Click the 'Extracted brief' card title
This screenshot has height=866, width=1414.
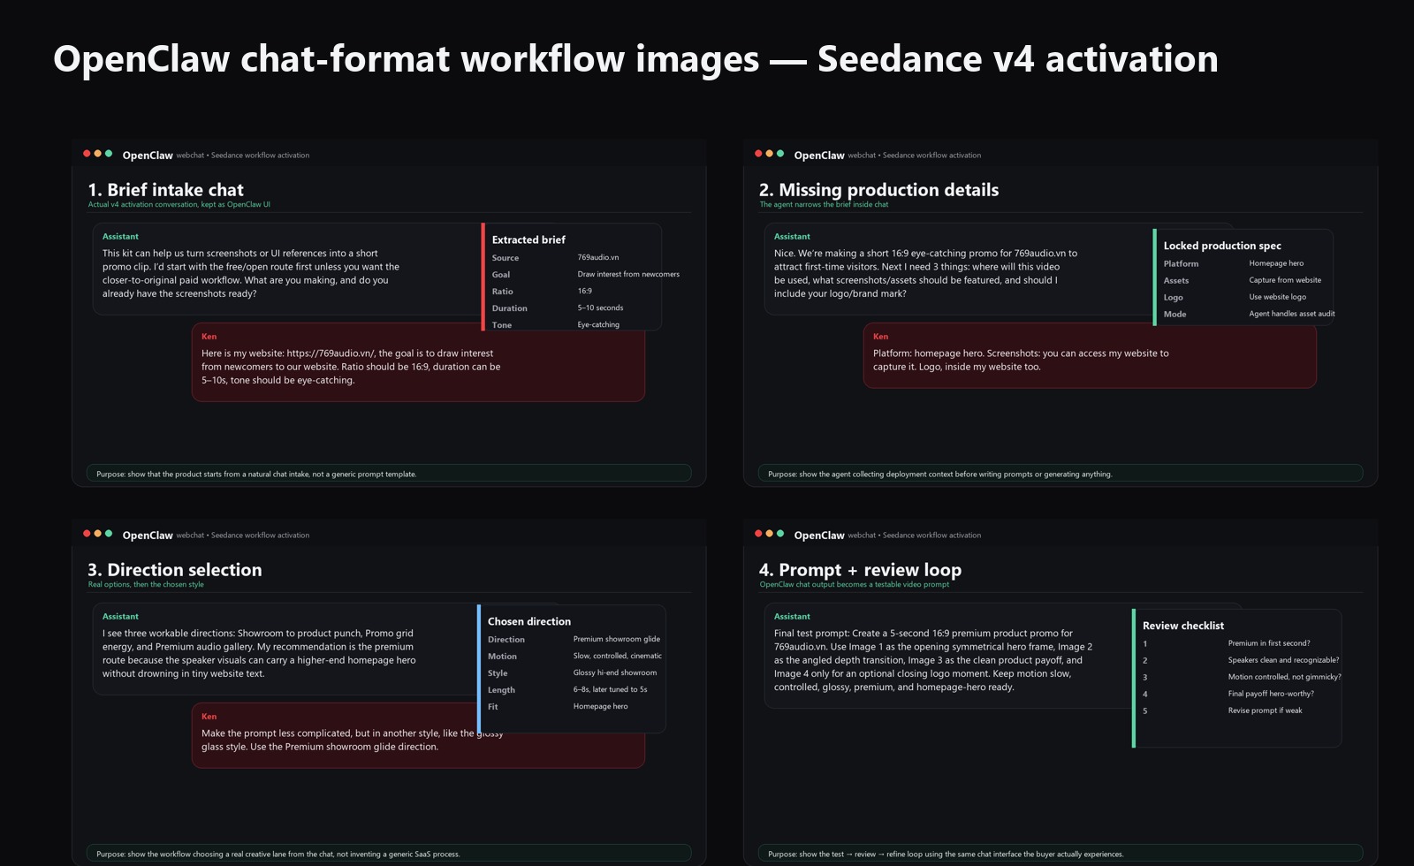click(528, 239)
